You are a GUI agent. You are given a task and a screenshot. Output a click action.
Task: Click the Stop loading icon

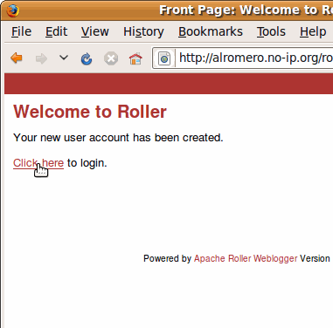click(111, 58)
